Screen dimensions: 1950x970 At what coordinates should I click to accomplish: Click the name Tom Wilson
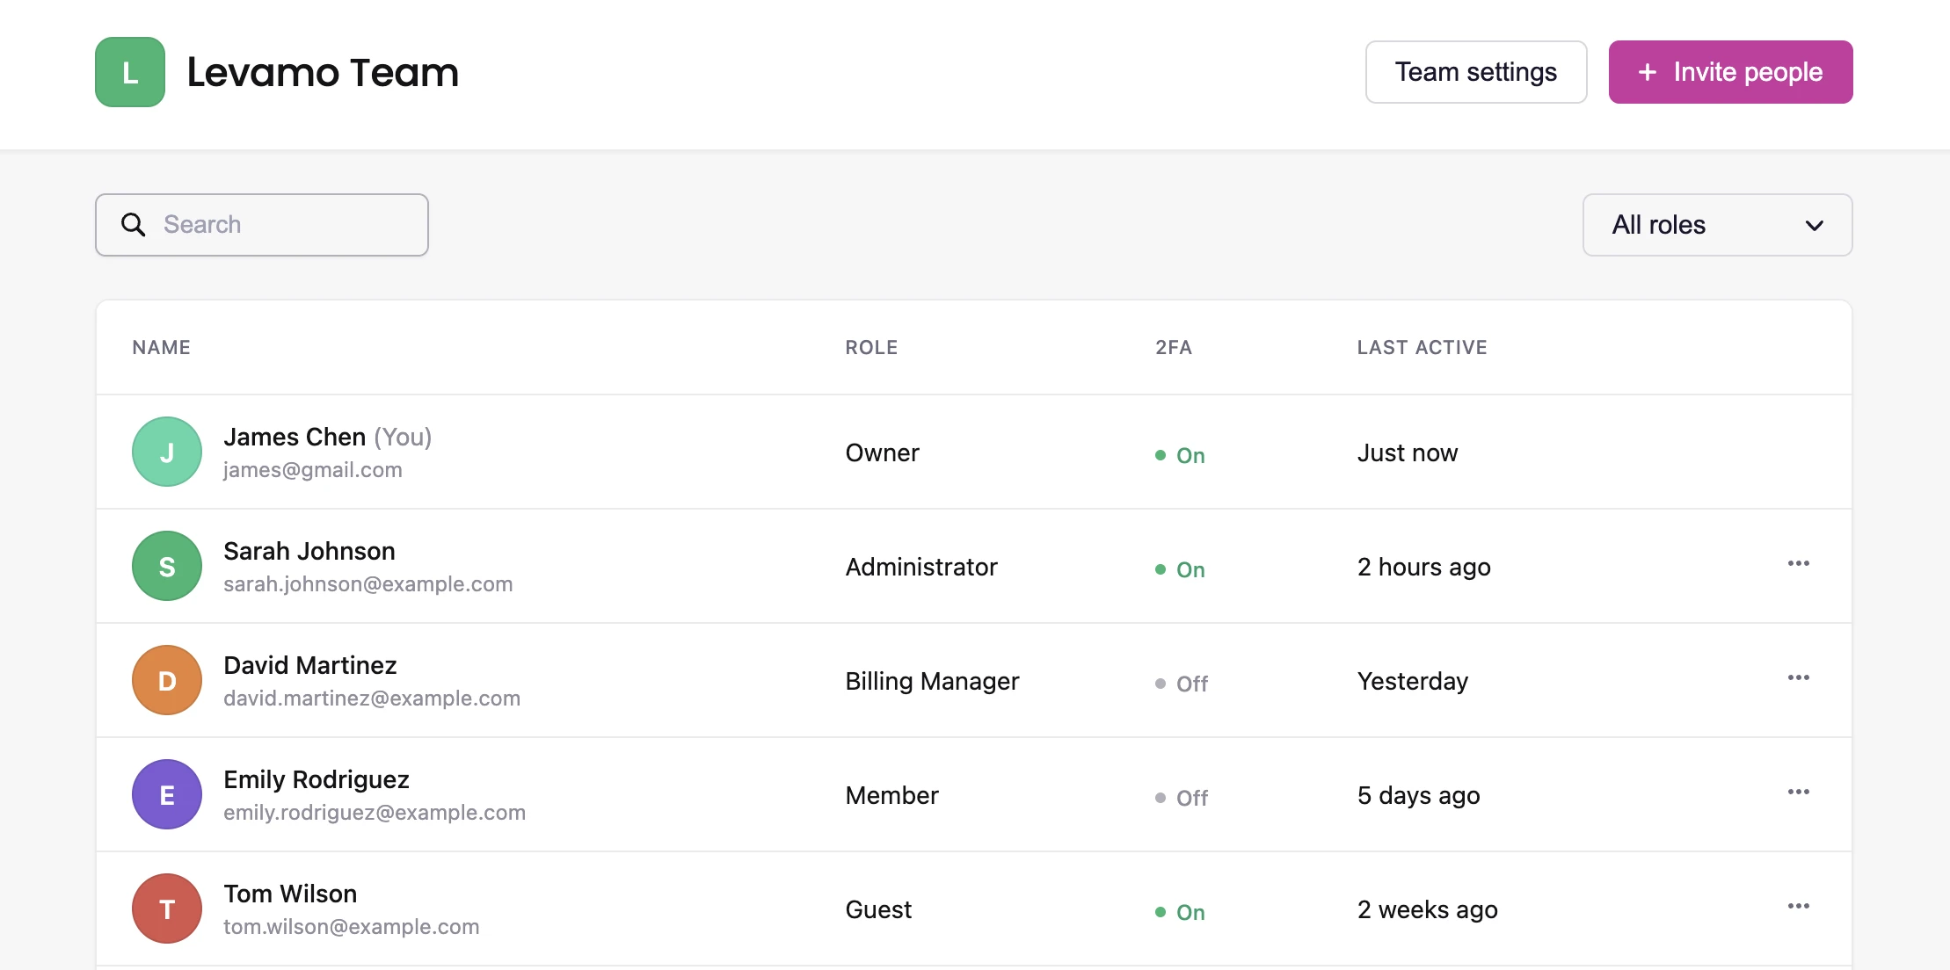[290, 894]
